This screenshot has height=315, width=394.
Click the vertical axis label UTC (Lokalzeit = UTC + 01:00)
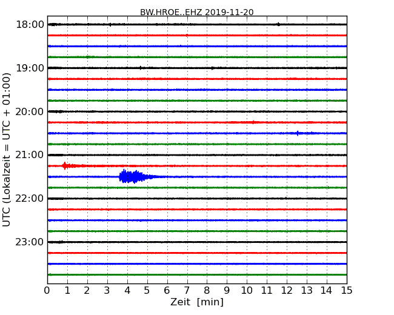[x=7, y=150]
